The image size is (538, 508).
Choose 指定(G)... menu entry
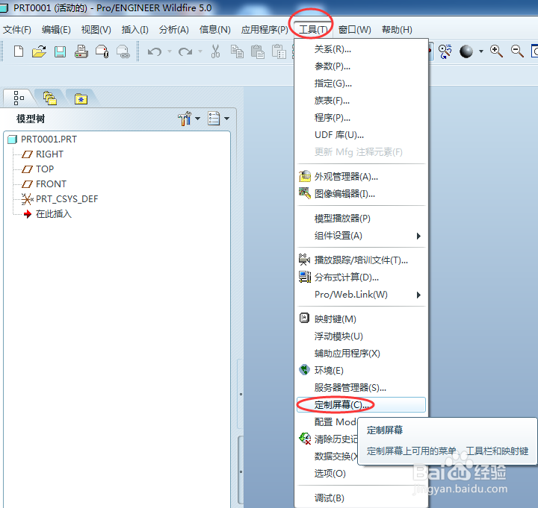point(362,84)
